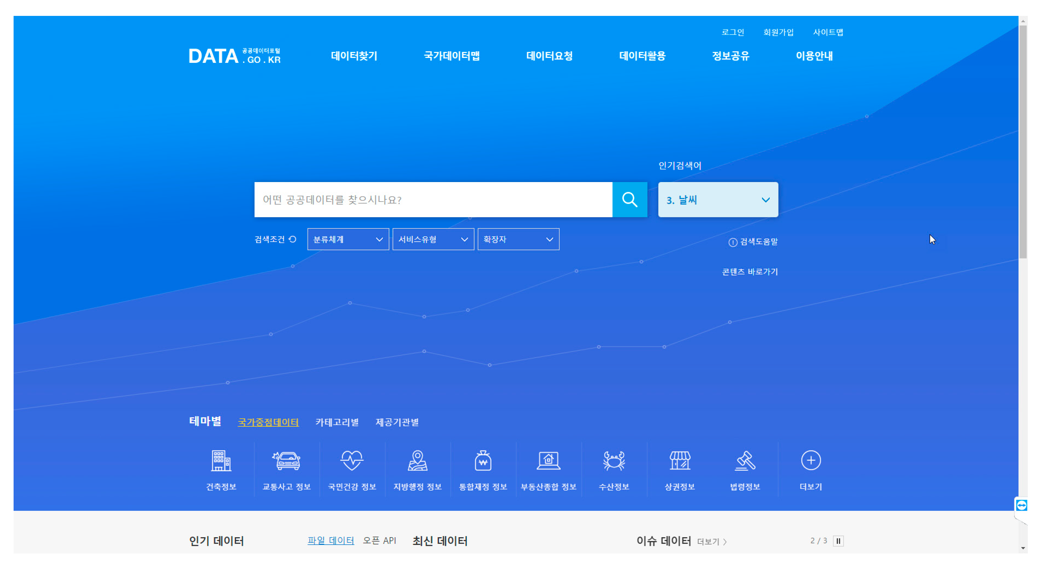1048x570 pixels.
Task: Click the magnifier search button
Action: (x=630, y=200)
